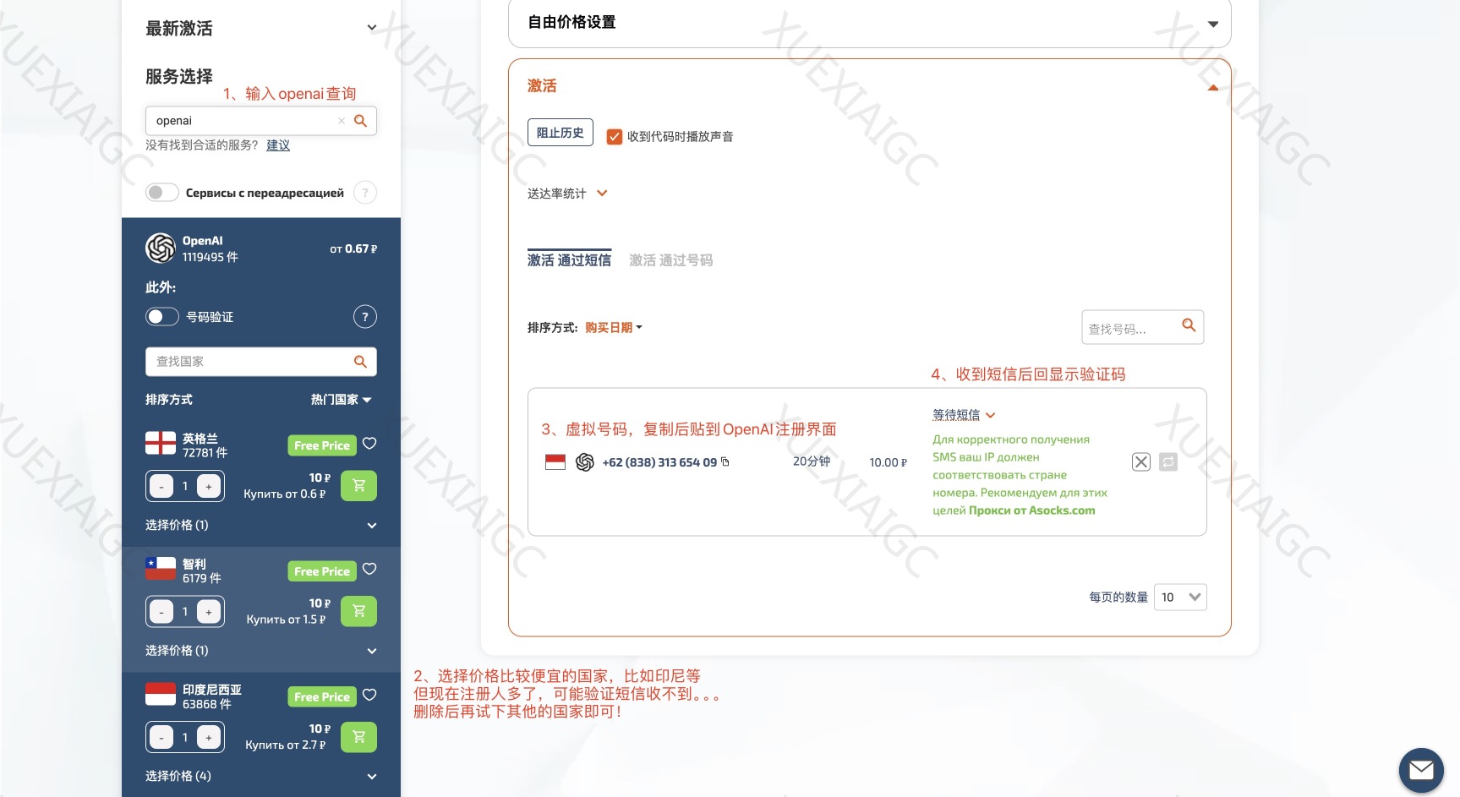Decrease England quantity
Viewport: 1460px width, 797px height.
161,486
